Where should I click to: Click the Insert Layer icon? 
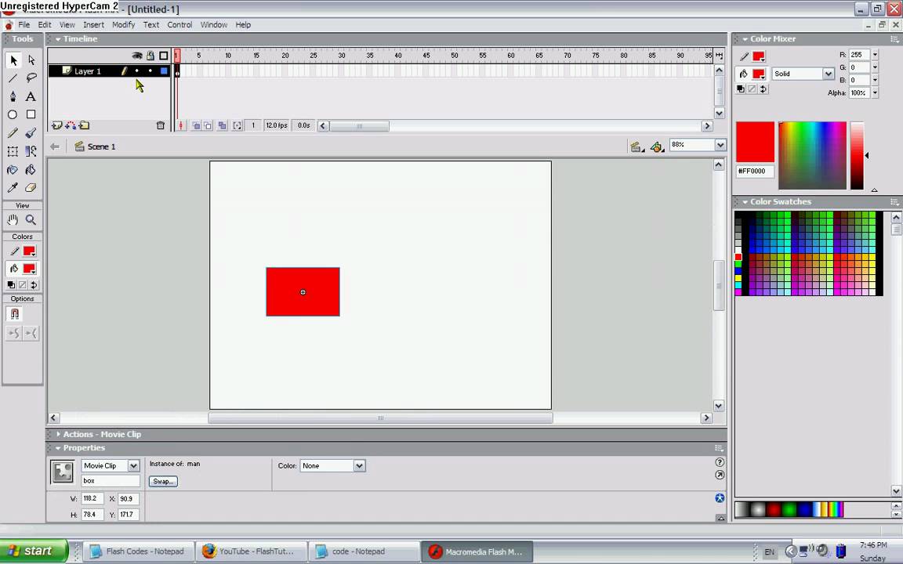57,125
